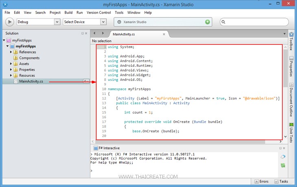This screenshot has height=187, width=297.
Task: Click the editor vertical scrollbar thumb
Action: pyautogui.click(x=286, y=69)
